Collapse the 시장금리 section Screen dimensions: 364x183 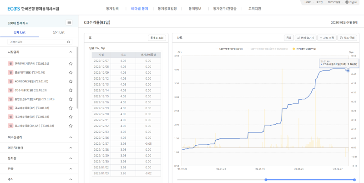coord(71,52)
